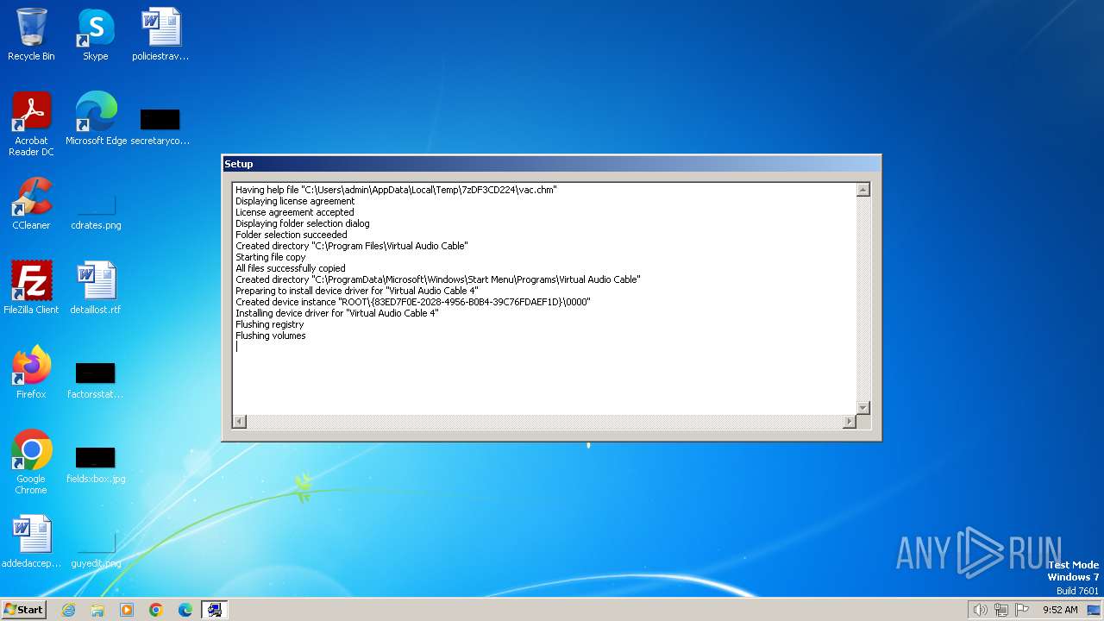Click the Start Menu Programs directory log line
The image size is (1104, 621).
click(438, 279)
